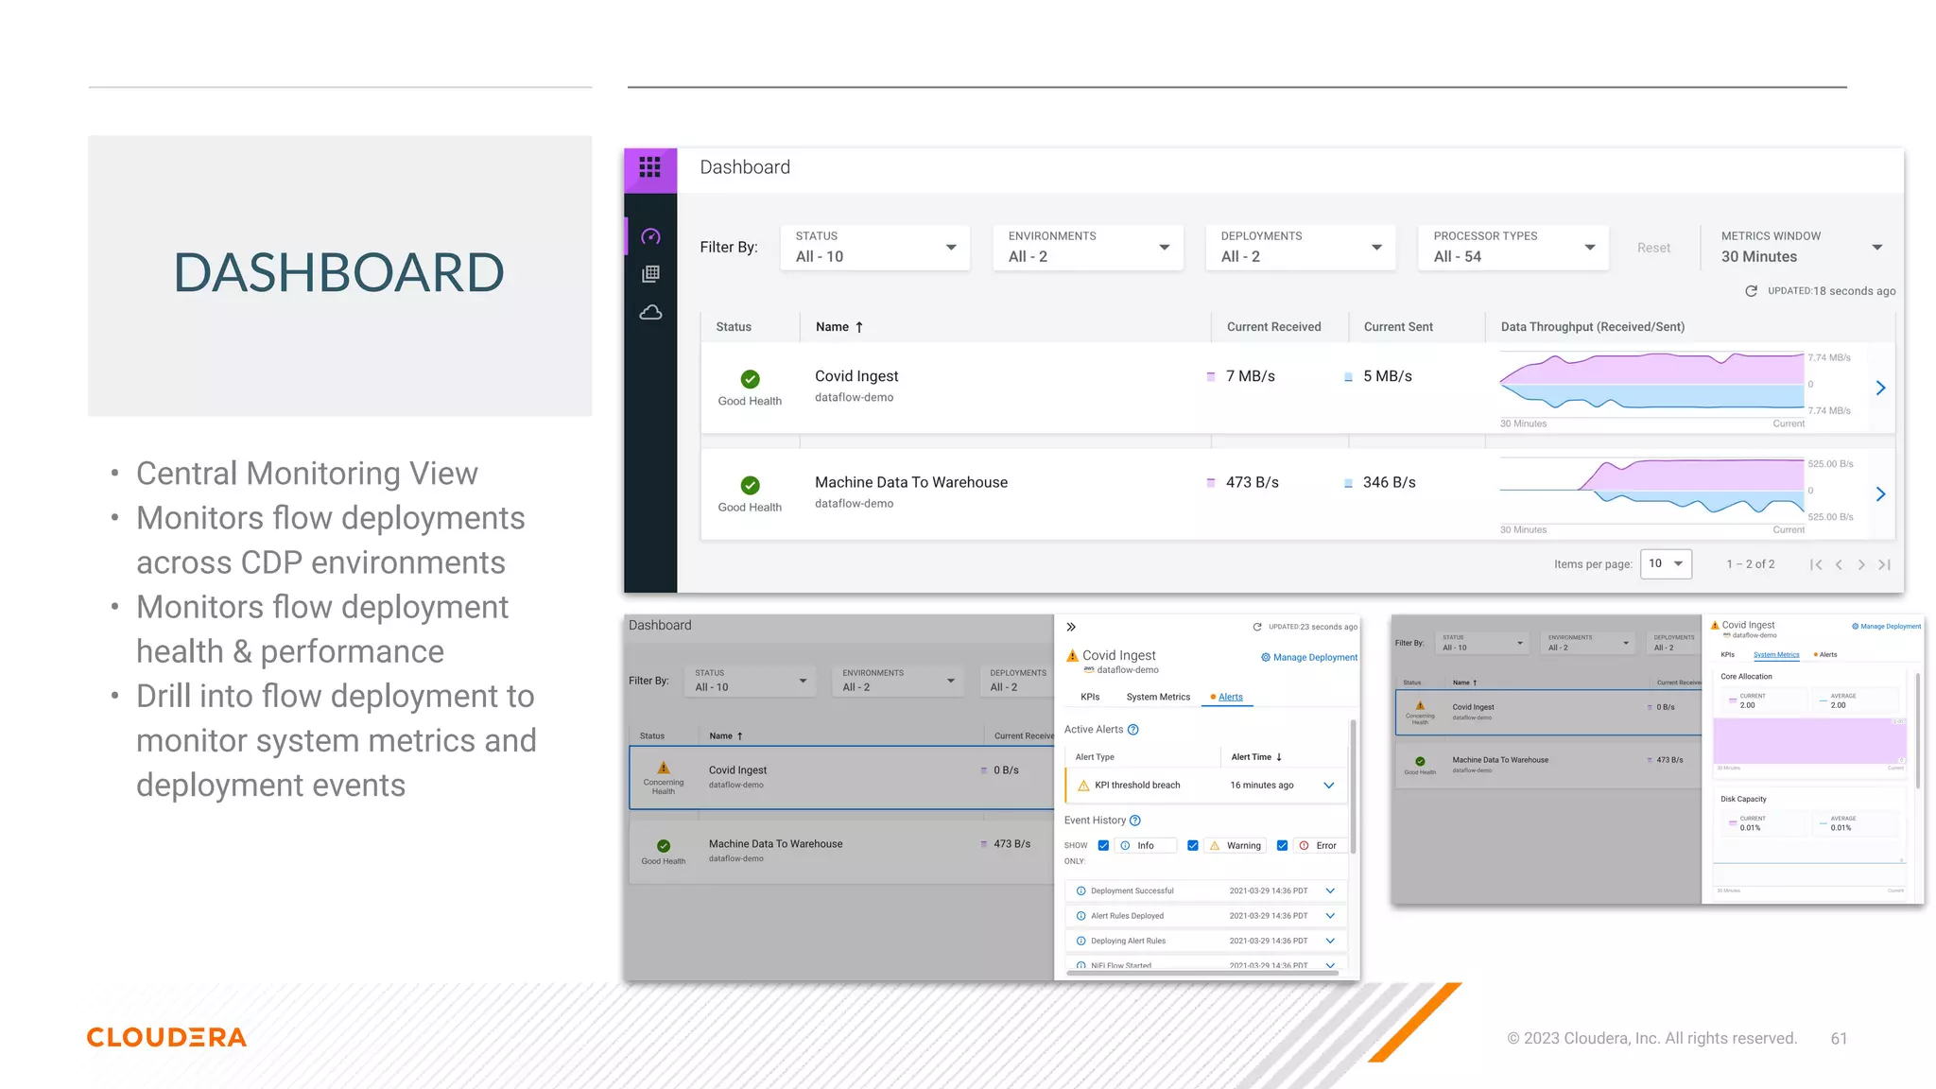This screenshot has height=1089, width=1936.
Task: Click the right chevron on the Machine Data To Warehouse row
Action: (x=1880, y=493)
